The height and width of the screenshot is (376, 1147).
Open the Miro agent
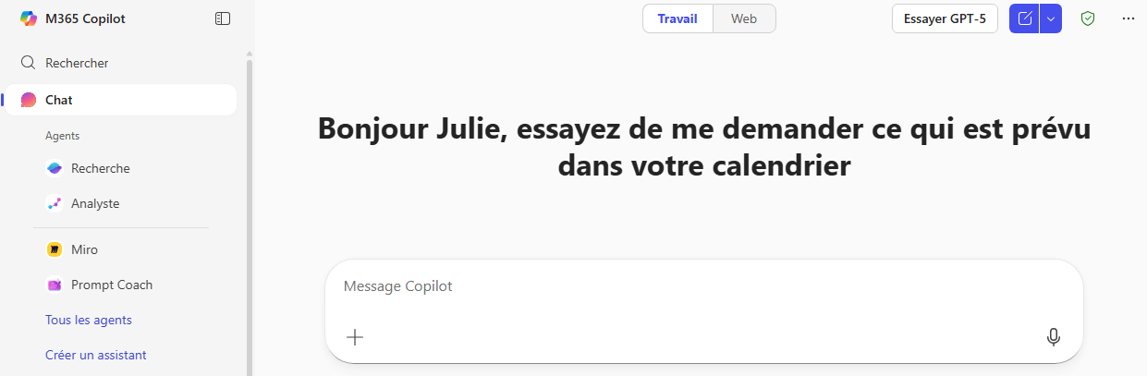pos(83,249)
